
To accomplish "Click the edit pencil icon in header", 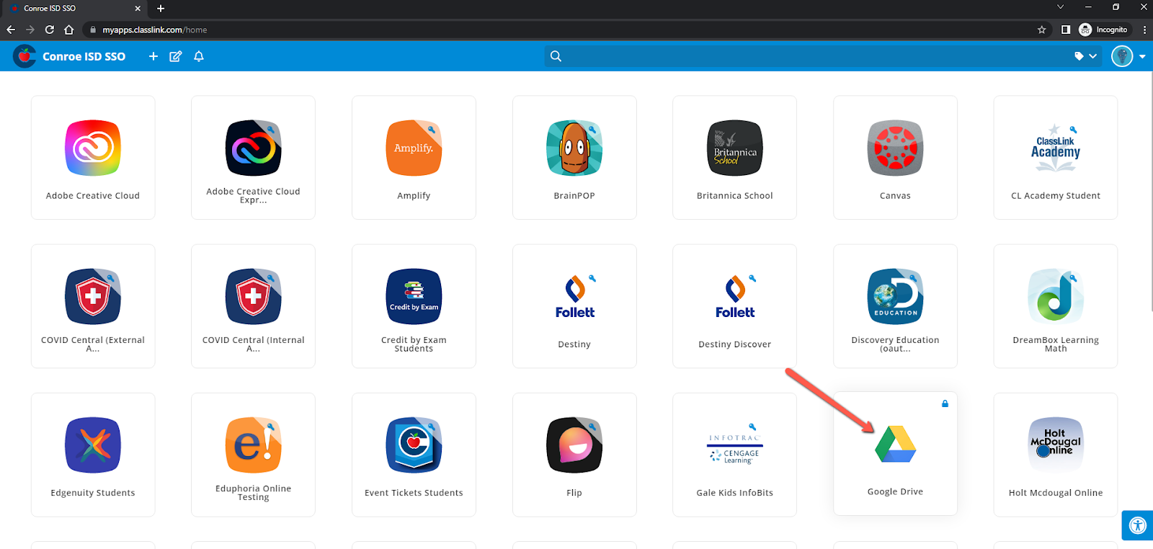I will (175, 56).
